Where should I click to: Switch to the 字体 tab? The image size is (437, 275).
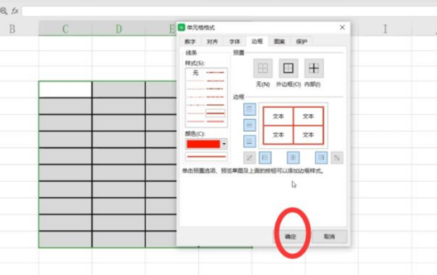click(x=235, y=42)
